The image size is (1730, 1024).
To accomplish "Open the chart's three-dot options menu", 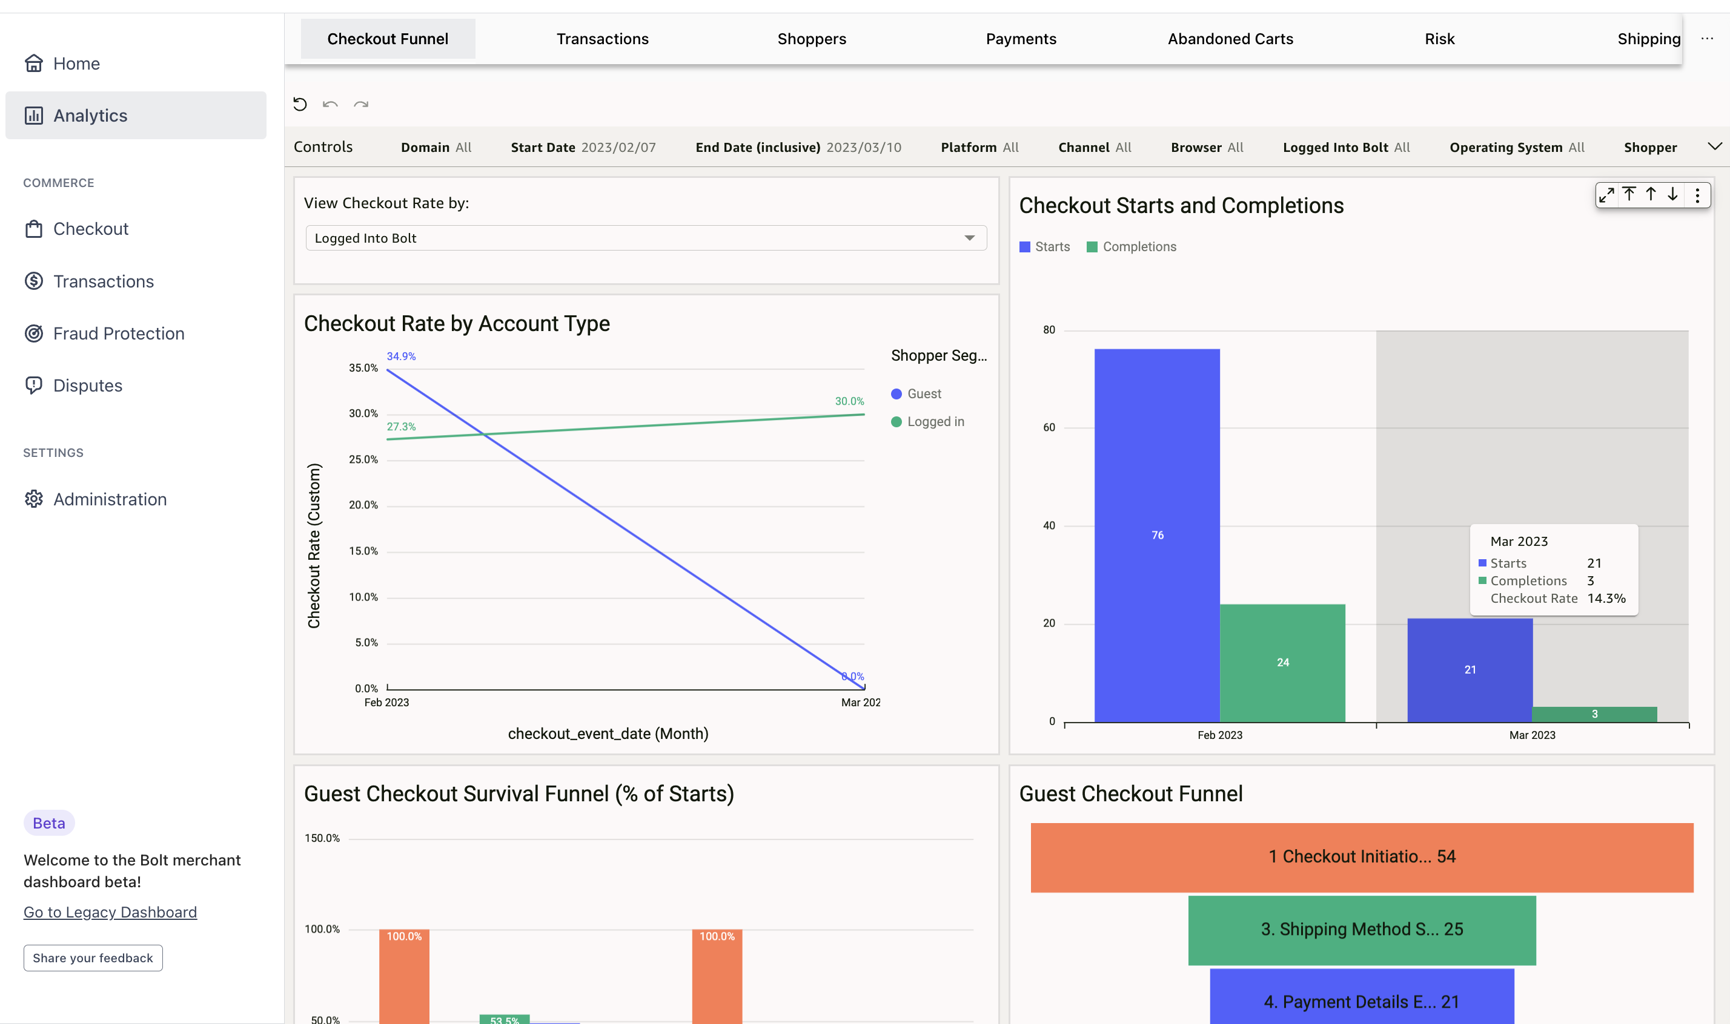I will [1697, 195].
